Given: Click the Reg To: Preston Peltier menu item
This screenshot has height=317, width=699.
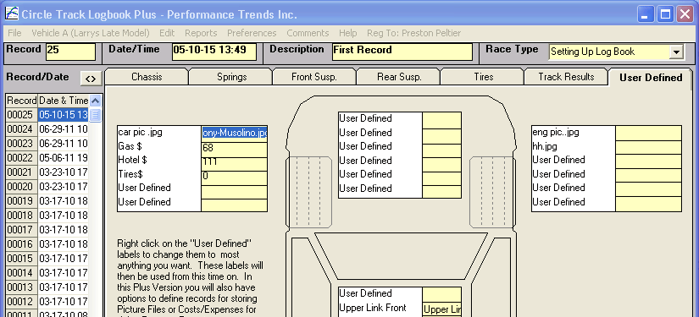Looking at the screenshot, I should click(x=414, y=33).
